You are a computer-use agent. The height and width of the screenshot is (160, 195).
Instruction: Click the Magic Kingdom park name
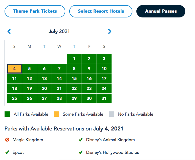[28, 140]
